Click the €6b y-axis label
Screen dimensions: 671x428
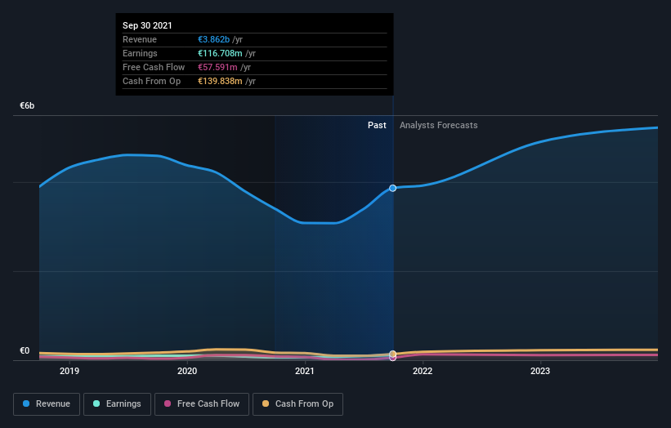(x=27, y=105)
